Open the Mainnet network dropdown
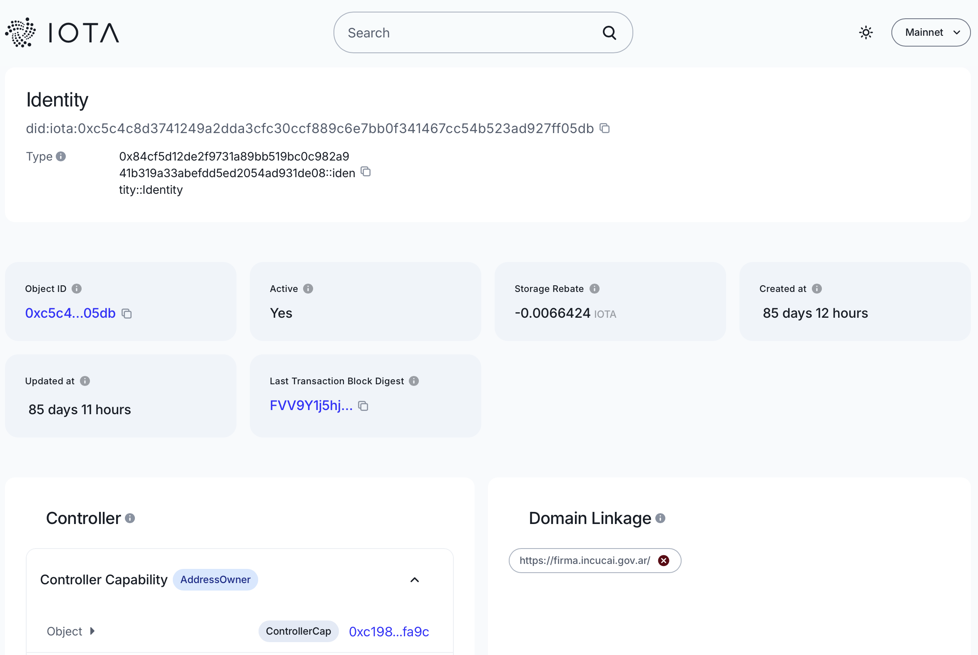This screenshot has height=655, width=978. [x=931, y=32]
